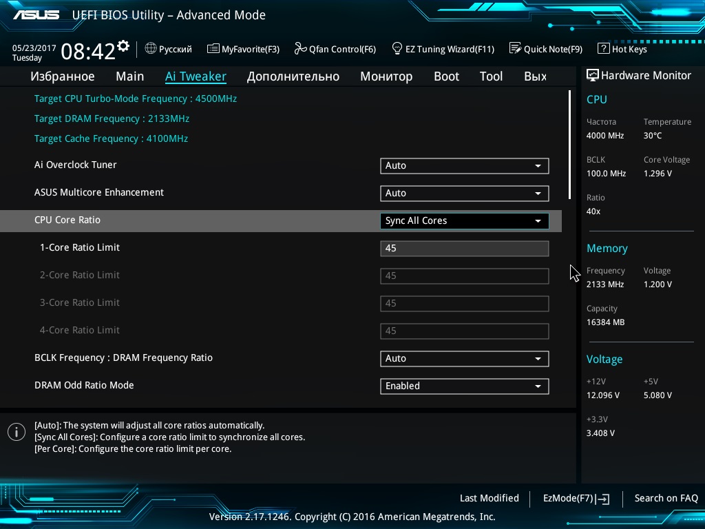Open Ai Overclock Tuner dropdown
The width and height of the screenshot is (705, 529).
pyautogui.click(x=465, y=165)
